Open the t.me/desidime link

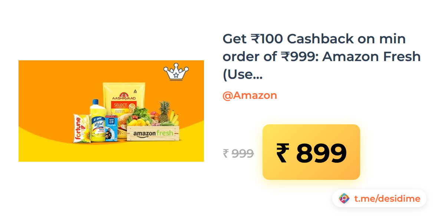pyautogui.click(x=387, y=199)
